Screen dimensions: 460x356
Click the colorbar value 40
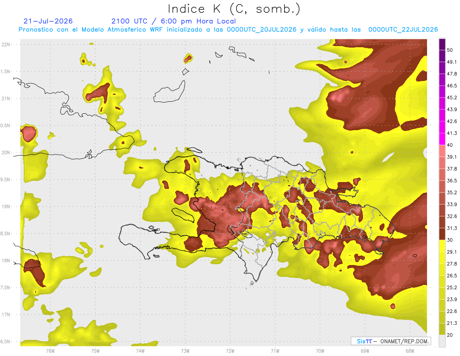[x=450, y=145]
